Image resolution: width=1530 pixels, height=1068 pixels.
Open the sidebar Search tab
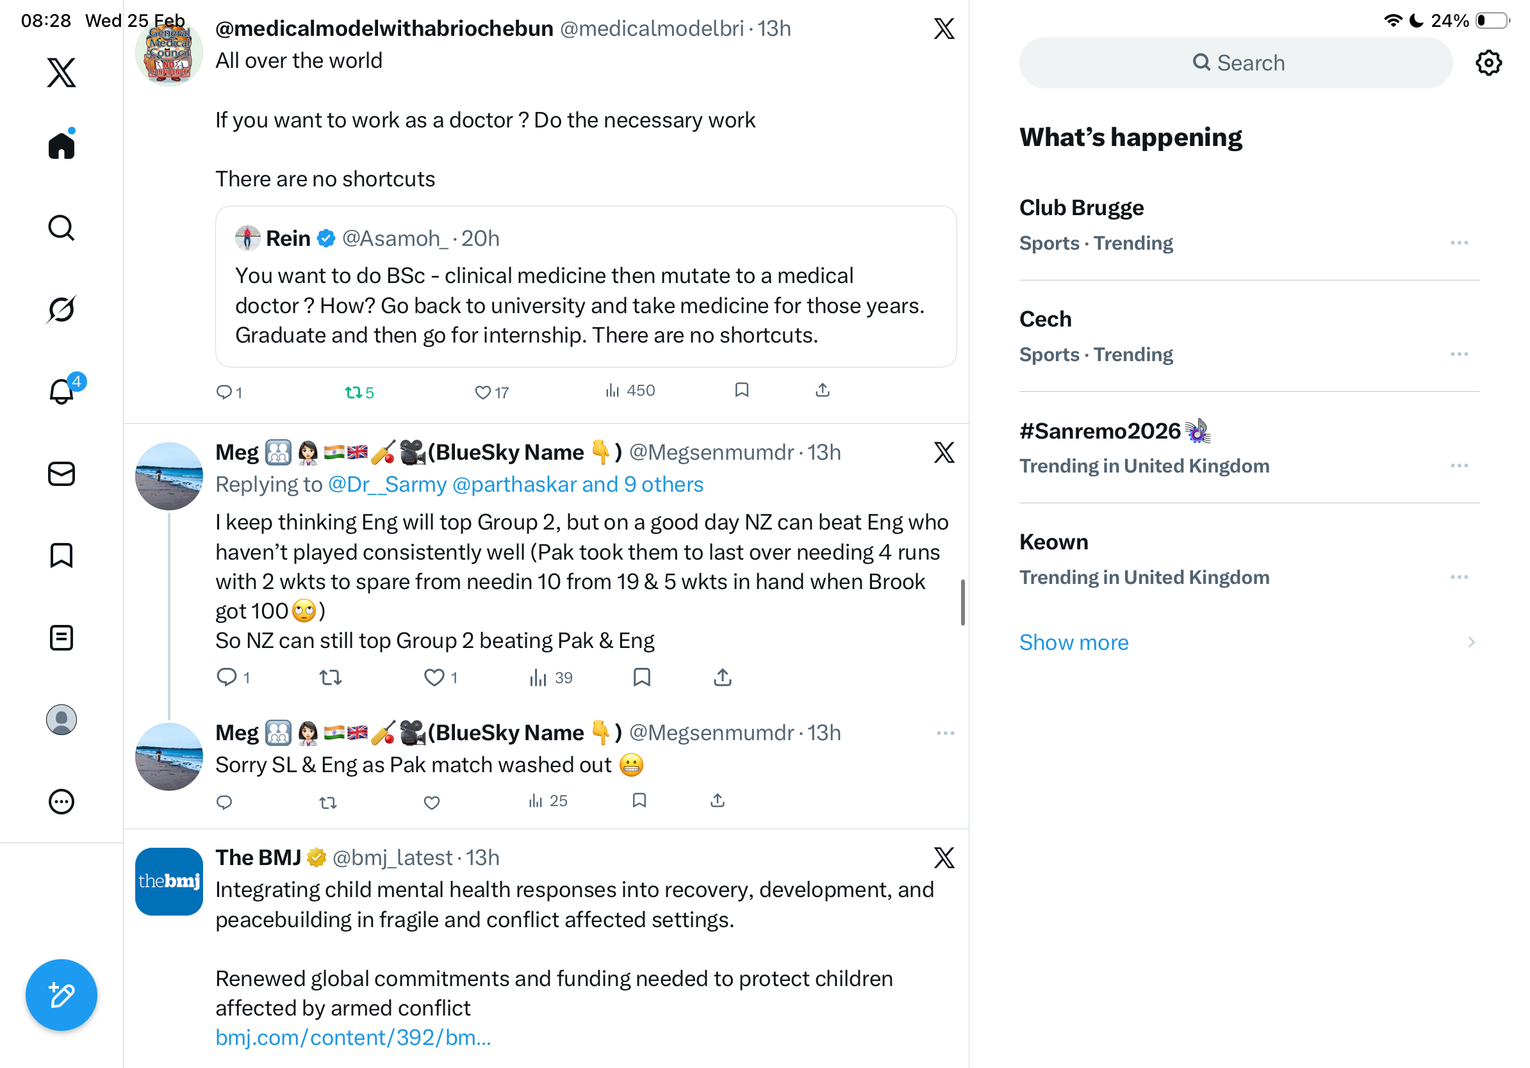pos(62,228)
